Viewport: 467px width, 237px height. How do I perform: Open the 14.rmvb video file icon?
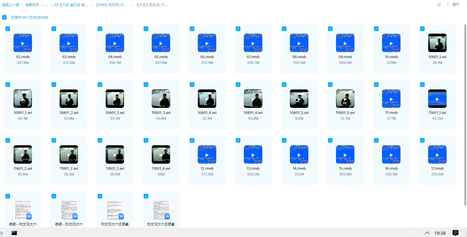(299, 154)
